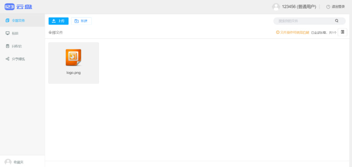Focus the file search input field
The height and width of the screenshot is (167, 352).
(303, 21)
